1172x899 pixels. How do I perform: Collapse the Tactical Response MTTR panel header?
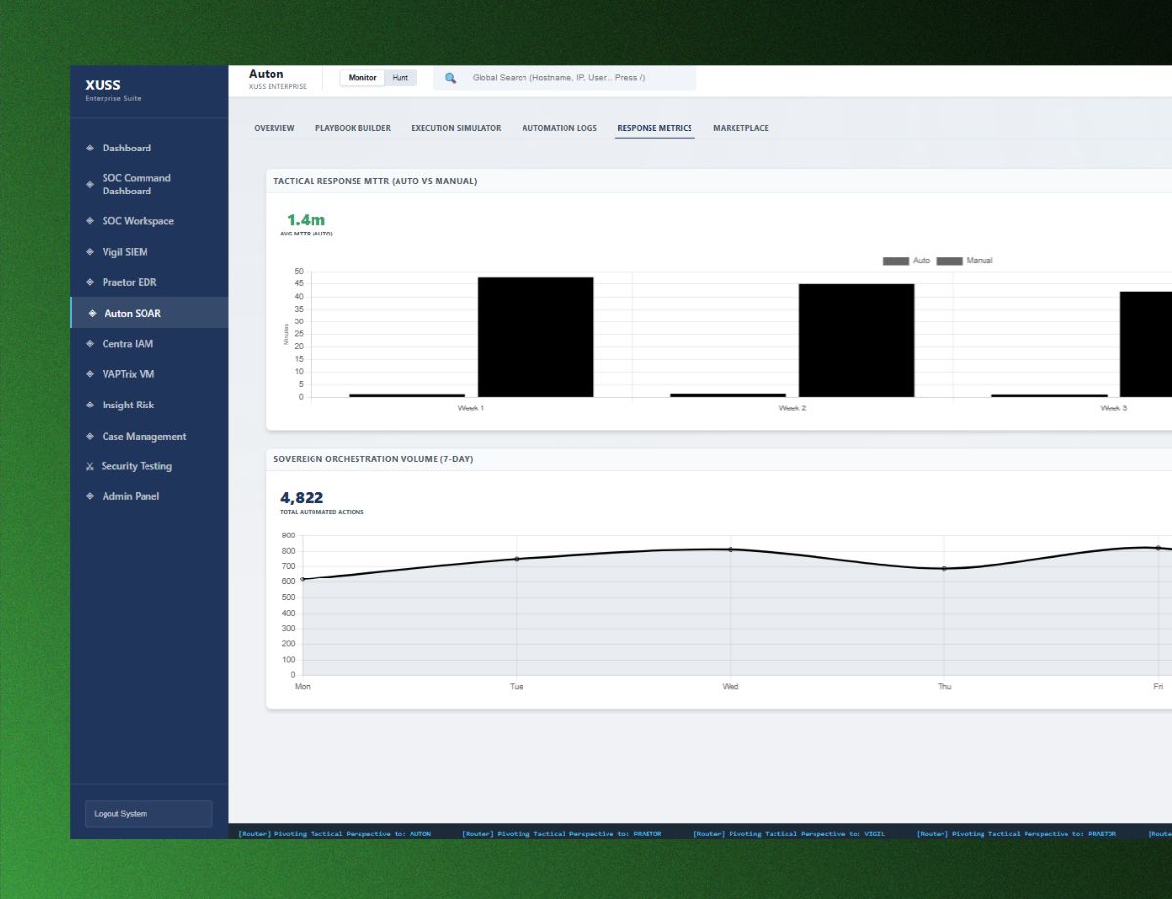[x=376, y=181]
